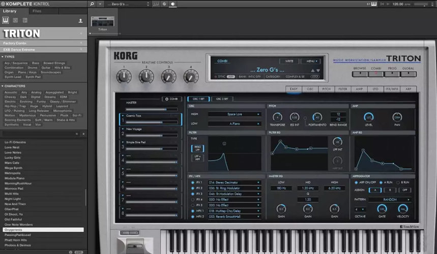Switch to the IFX/MFX tab

coord(392,89)
